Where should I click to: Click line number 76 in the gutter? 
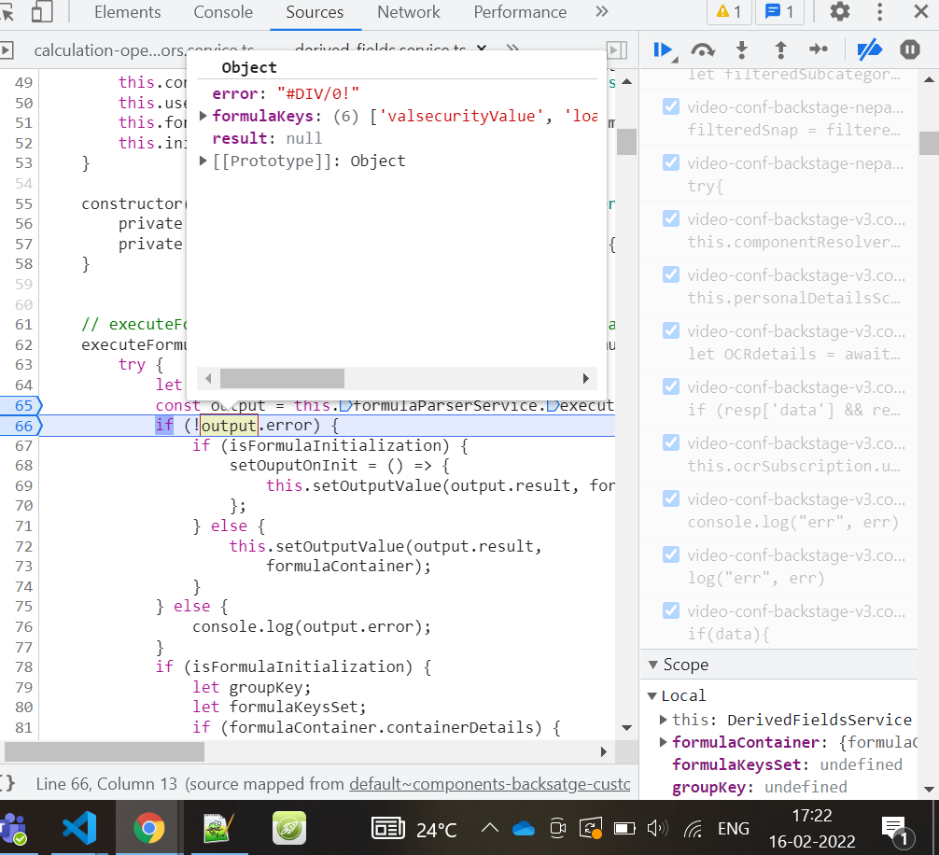point(23,627)
